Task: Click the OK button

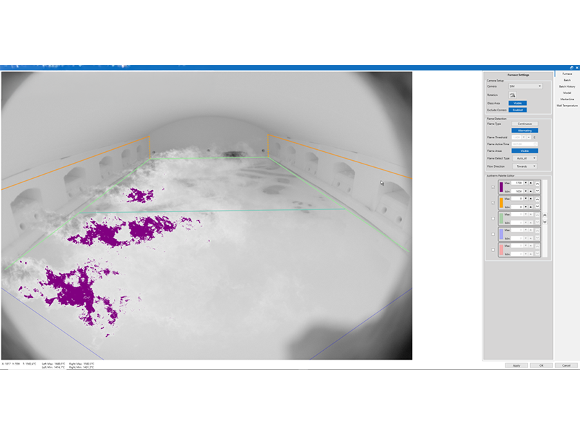Action: [x=541, y=365]
